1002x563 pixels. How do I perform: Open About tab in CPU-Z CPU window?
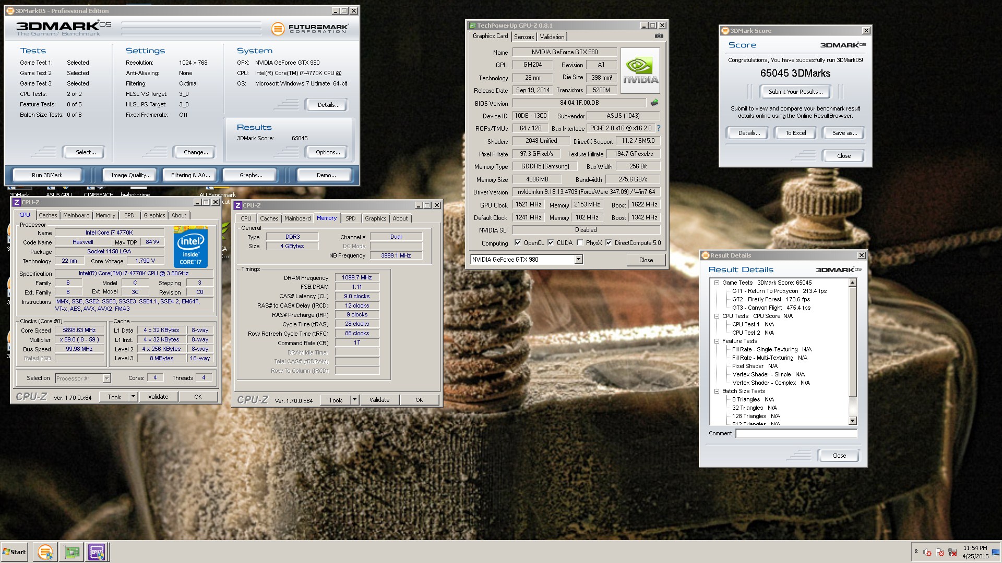pyautogui.click(x=179, y=215)
